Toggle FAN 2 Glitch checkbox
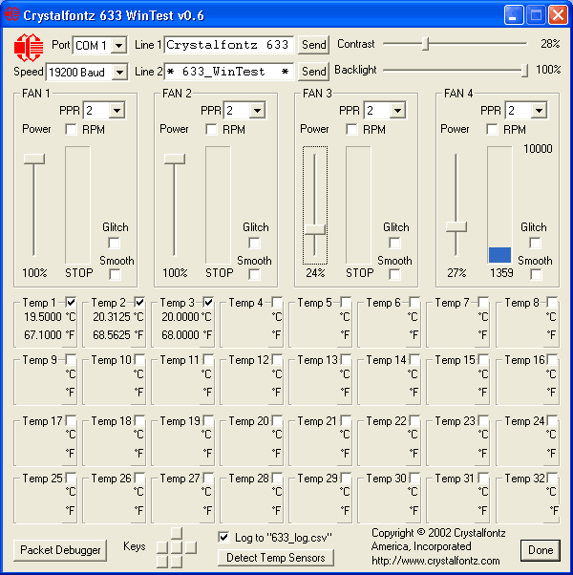This screenshot has height=575, width=573. click(x=254, y=243)
